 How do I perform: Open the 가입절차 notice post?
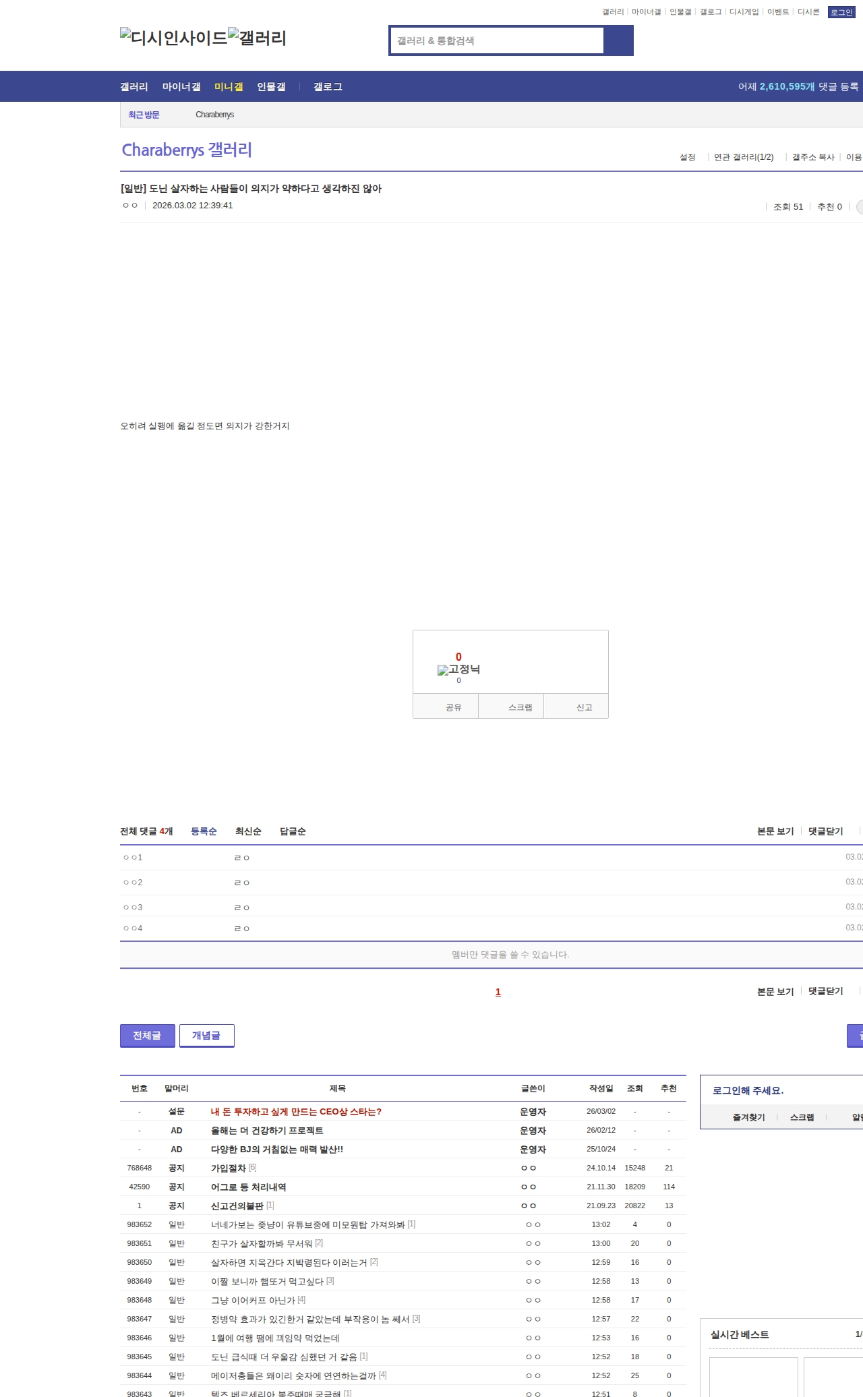[x=229, y=1168]
